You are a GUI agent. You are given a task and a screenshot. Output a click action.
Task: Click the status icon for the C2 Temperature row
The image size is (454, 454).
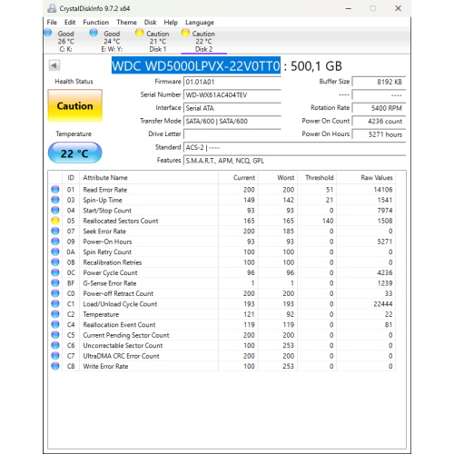[55, 314]
